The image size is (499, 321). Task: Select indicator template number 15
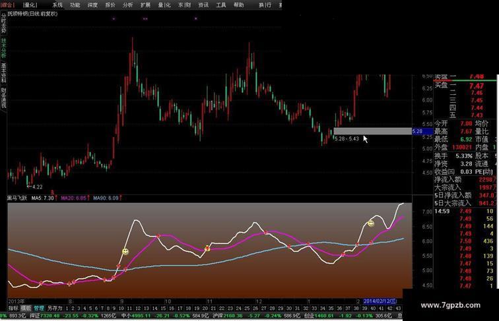click(x=163, y=308)
